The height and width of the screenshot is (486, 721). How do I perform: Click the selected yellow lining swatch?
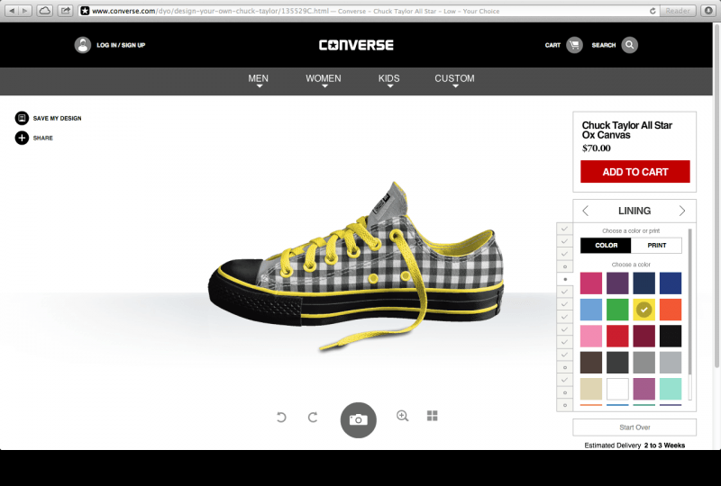pos(643,310)
